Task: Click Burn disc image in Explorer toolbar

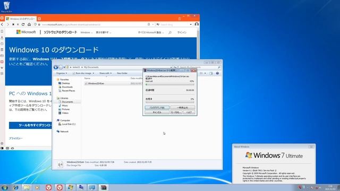Action: (x=83, y=73)
